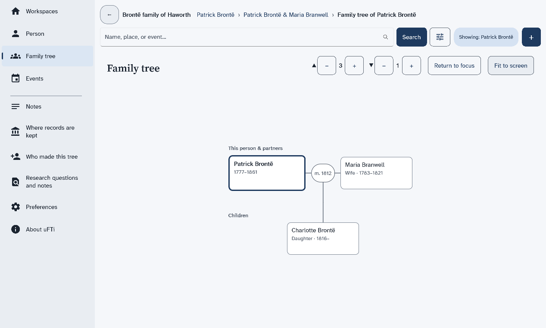Open the Preferences gear icon

pos(16,207)
